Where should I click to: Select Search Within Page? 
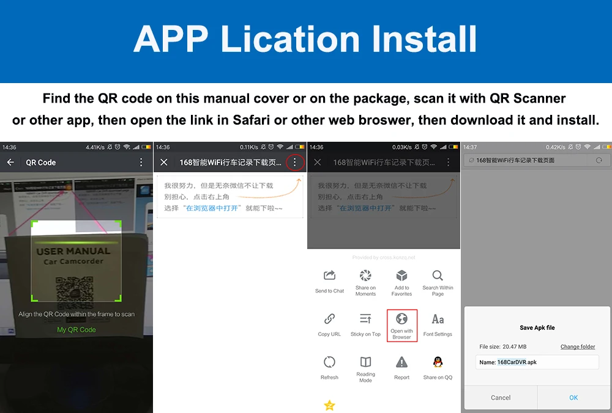(438, 283)
